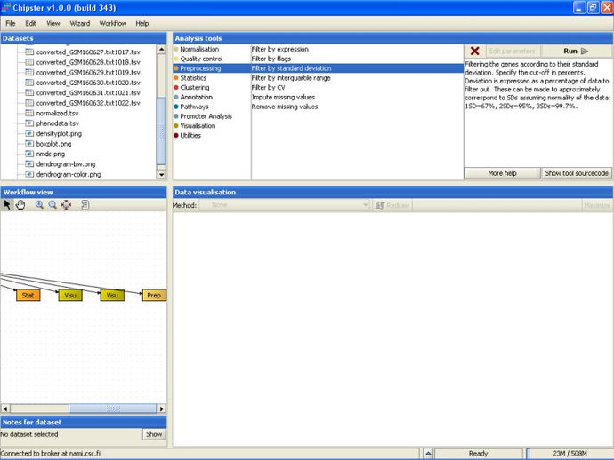
Task: Select the arrow pointer tool in Workflow view
Action: (7, 205)
